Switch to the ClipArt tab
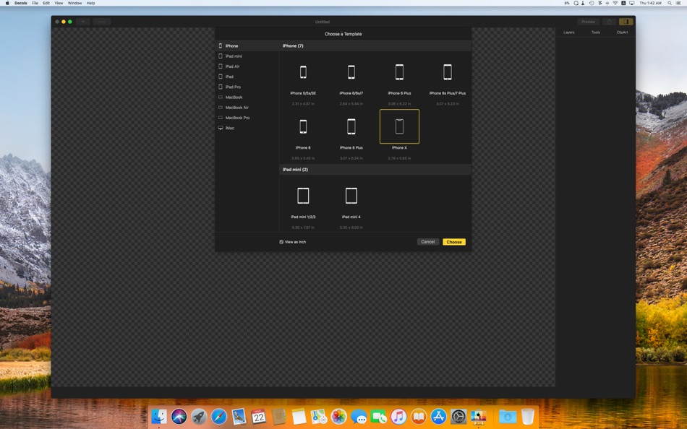Viewport: 687px width, 429px height. [622, 32]
